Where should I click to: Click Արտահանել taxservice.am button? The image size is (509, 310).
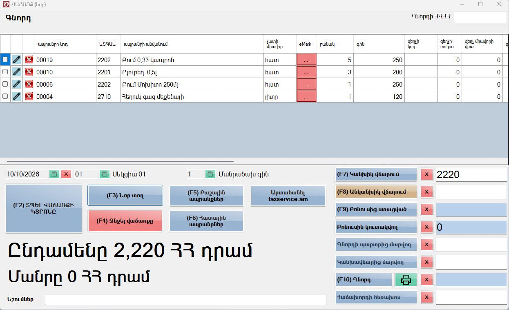(x=288, y=196)
